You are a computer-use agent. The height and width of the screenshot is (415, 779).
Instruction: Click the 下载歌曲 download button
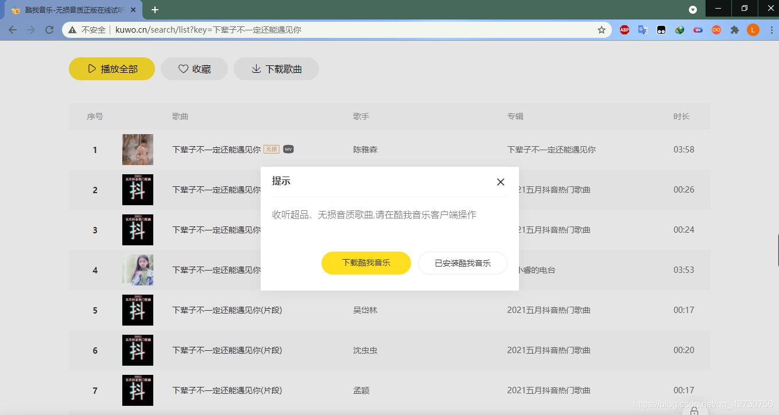click(276, 69)
